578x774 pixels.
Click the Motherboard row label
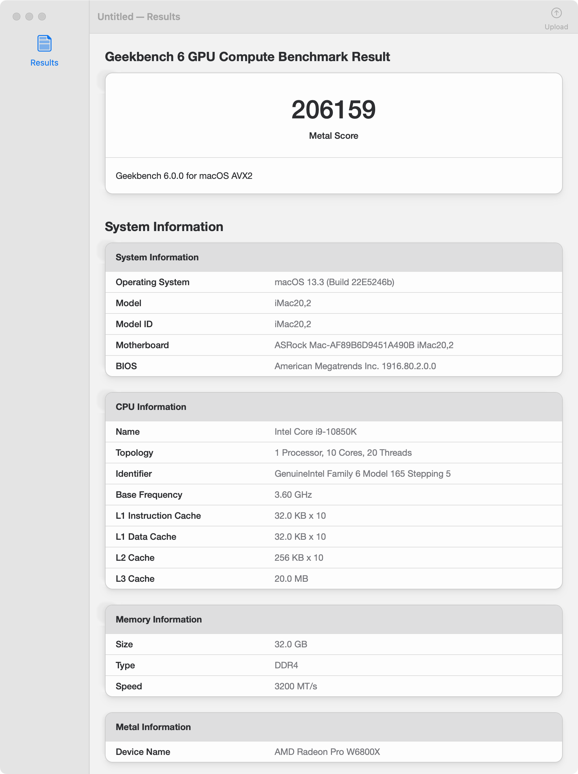(x=142, y=345)
